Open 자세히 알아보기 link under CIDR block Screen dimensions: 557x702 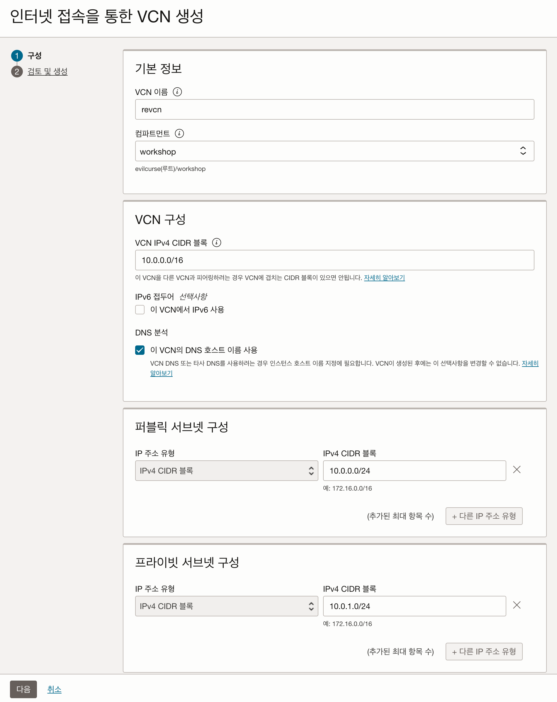[x=384, y=278]
